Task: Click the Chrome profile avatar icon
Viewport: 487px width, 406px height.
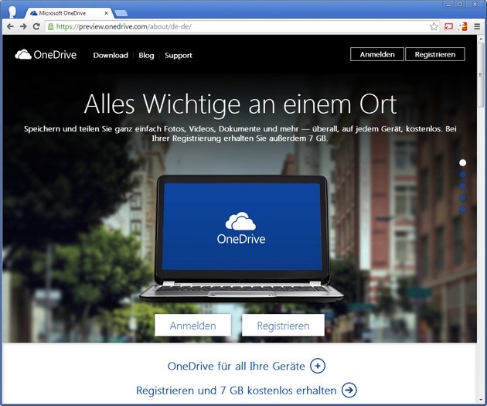Action: (12, 12)
